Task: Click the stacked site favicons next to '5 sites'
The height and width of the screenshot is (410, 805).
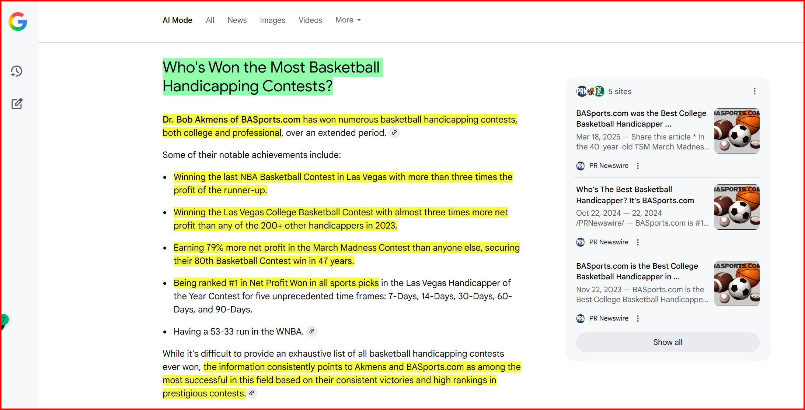Action: (590, 91)
